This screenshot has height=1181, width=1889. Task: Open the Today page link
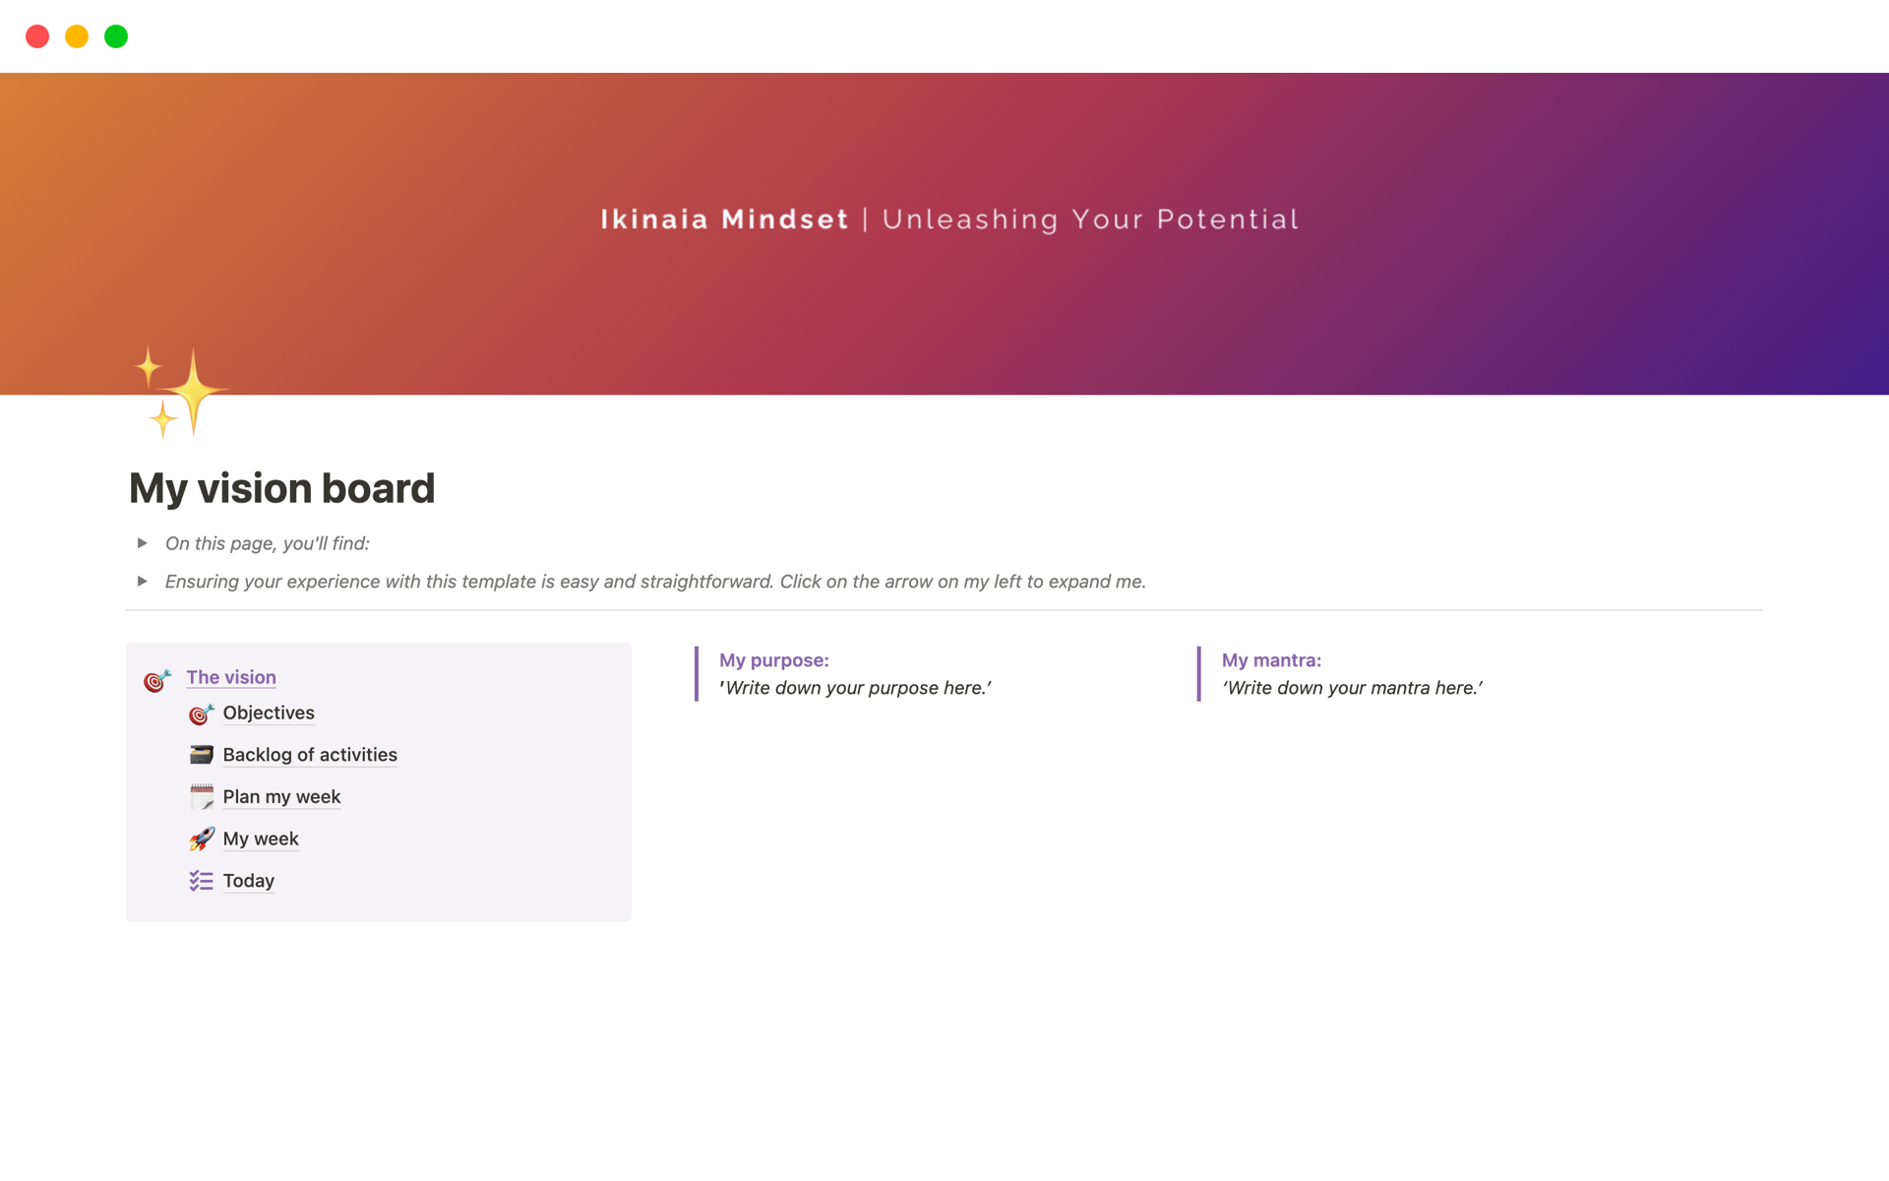tap(248, 881)
